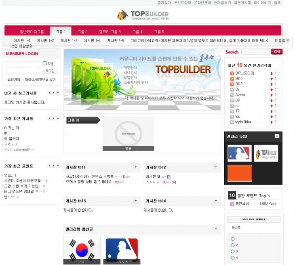This screenshot has width=295, height=265.
Task: Open TopBuilder logo thumbnail in 갤러리 tb23
Action: [x=266, y=153]
